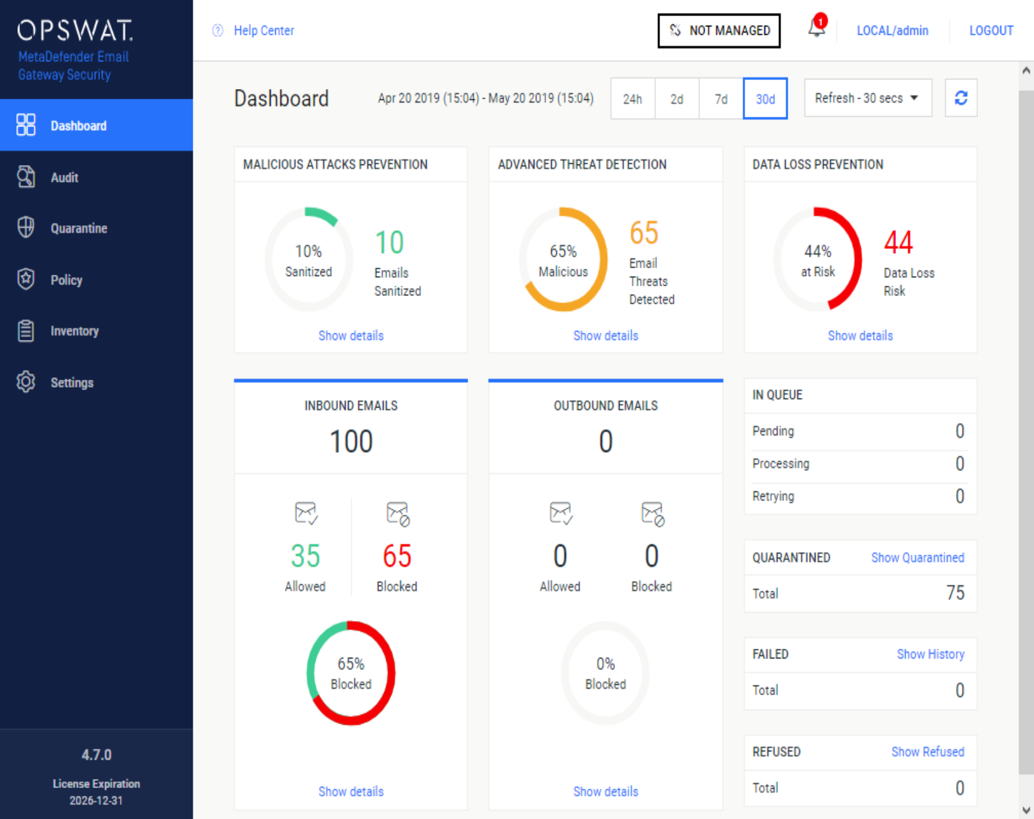Screen dimensions: 1034x819
Task: Click the Quarantine shield icon
Action: point(26,228)
